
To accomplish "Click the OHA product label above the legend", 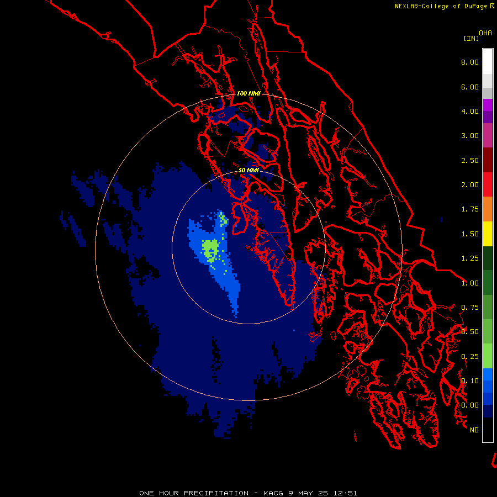I will click(485, 33).
